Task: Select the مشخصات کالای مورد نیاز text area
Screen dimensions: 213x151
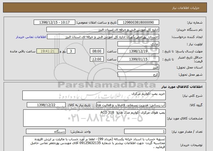Action: click(x=94, y=118)
